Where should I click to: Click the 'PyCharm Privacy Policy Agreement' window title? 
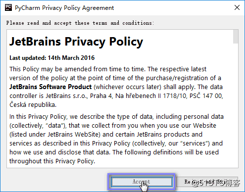click(x=64, y=8)
